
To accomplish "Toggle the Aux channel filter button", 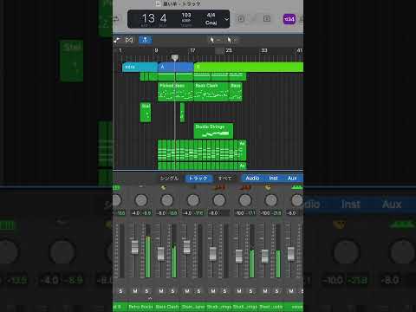I will (x=292, y=179).
